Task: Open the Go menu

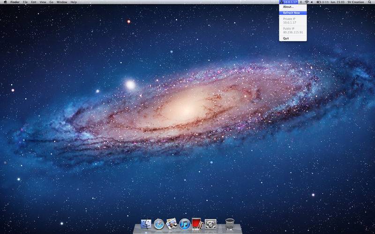Action: click(x=52, y=2)
